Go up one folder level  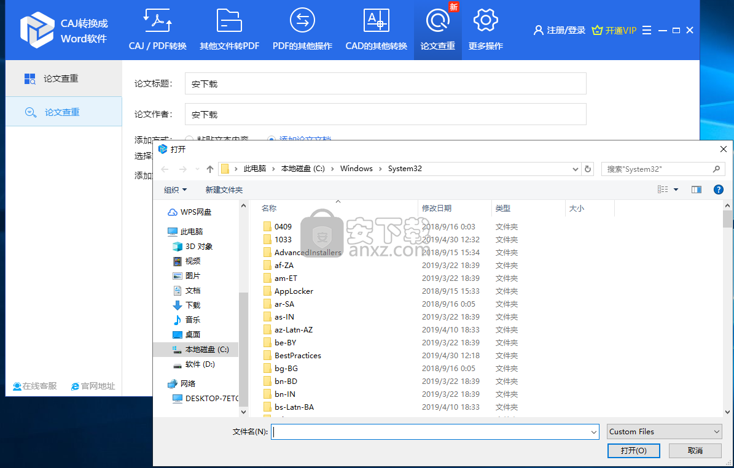pyautogui.click(x=209, y=169)
